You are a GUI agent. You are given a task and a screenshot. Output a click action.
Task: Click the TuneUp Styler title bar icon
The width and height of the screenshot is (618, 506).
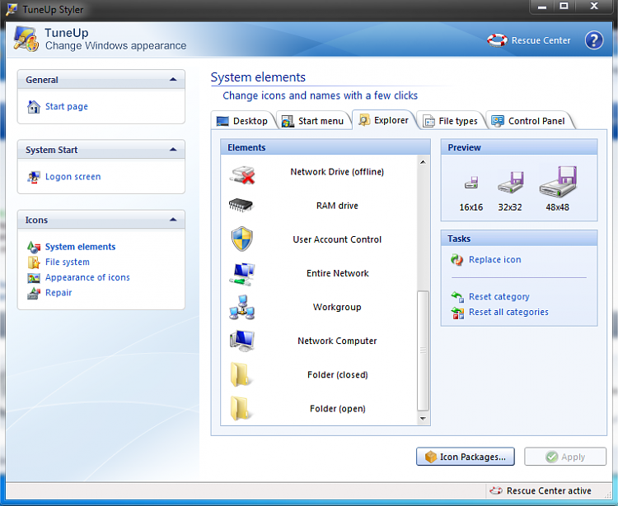pos(11,9)
